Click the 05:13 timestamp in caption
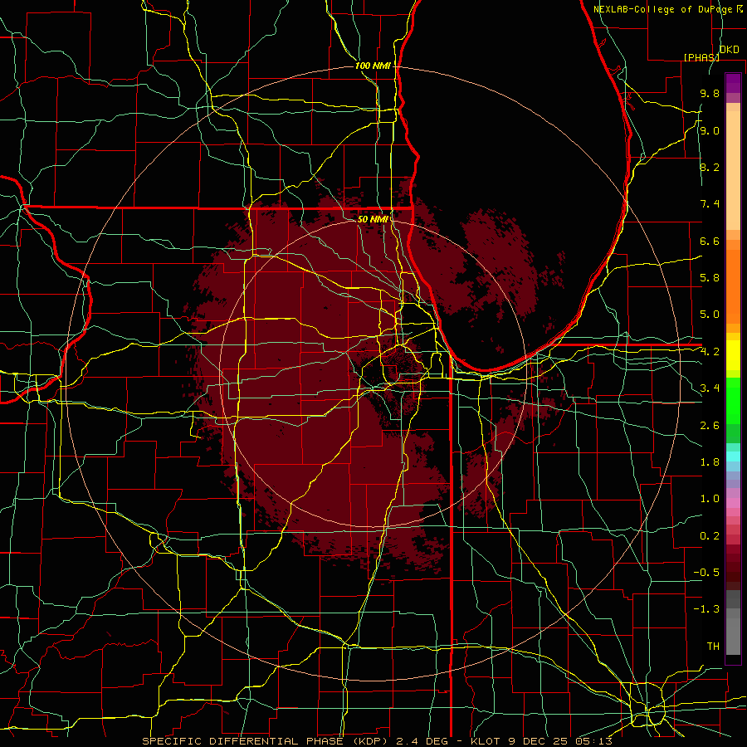Screen dimensions: 747x747 [x=595, y=741]
